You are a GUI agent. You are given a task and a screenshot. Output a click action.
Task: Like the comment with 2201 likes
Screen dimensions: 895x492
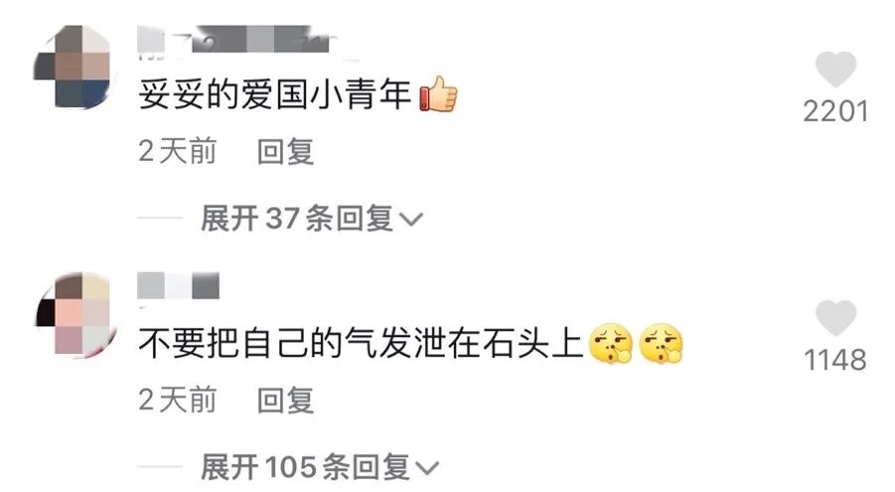pos(835,69)
